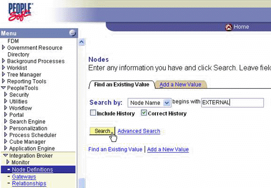The height and width of the screenshot is (188, 271).
Task: Open the Relationships menu link
Action: click(29, 183)
